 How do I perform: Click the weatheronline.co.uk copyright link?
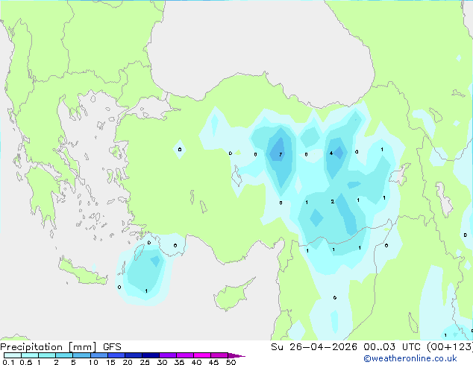coord(410,358)
